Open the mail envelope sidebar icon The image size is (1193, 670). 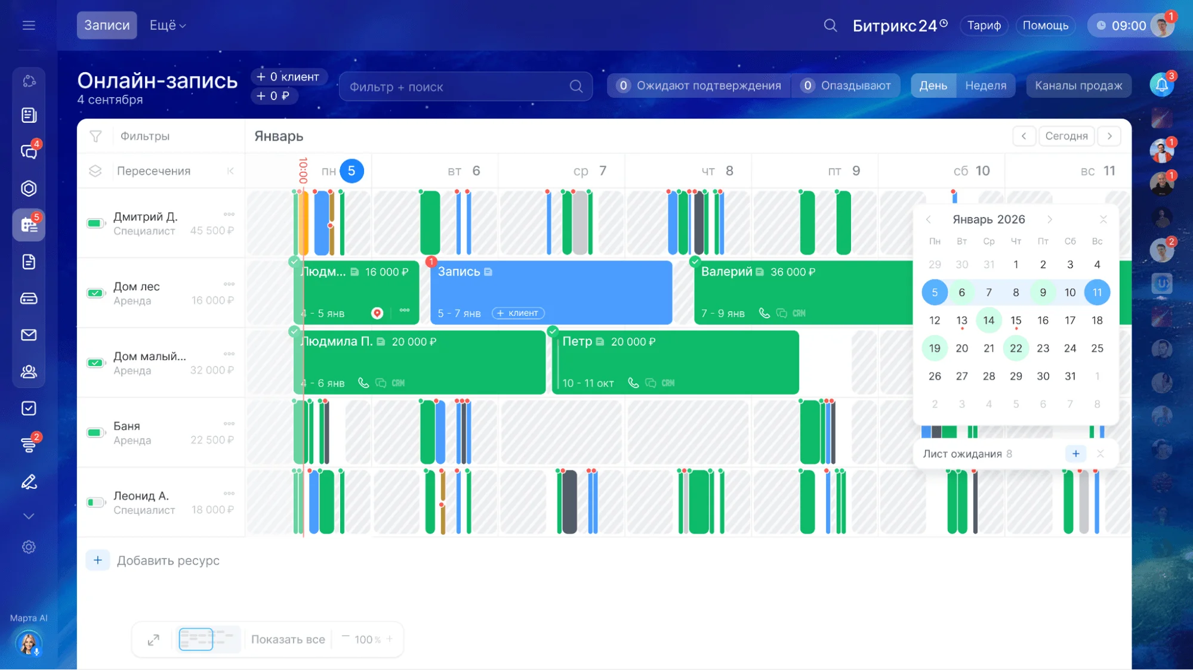(x=29, y=335)
